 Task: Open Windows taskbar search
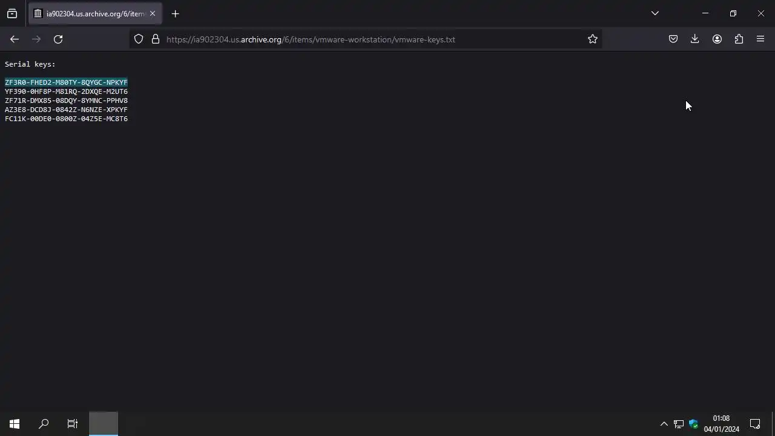tap(44, 424)
